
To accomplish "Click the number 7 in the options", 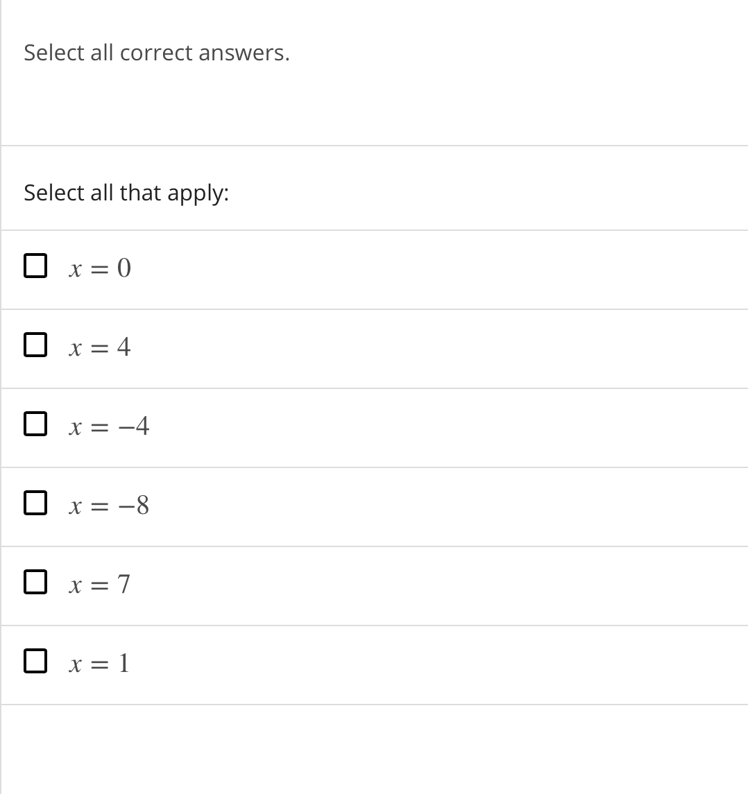I will tap(124, 585).
